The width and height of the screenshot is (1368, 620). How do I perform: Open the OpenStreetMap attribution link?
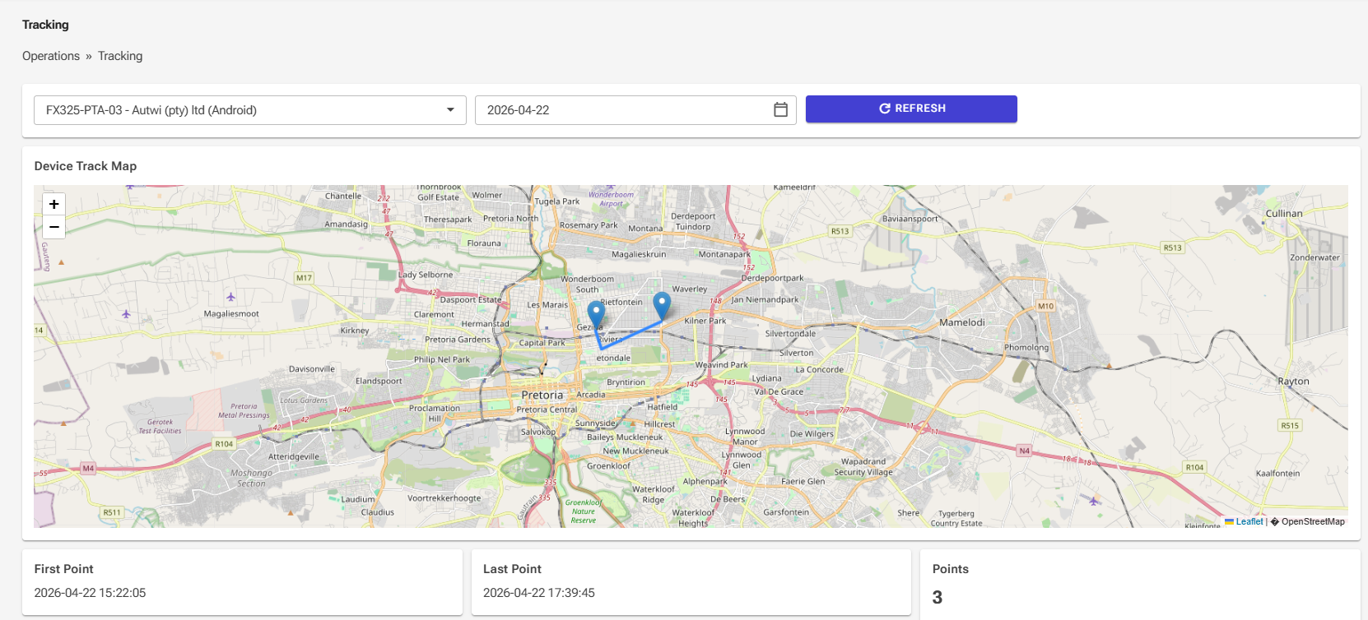1313,521
